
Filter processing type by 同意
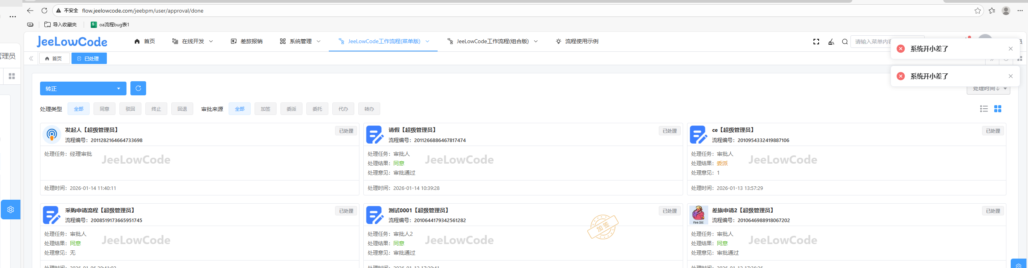point(104,109)
